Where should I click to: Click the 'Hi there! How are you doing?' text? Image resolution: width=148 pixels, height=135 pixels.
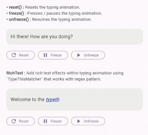coord(42,37)
